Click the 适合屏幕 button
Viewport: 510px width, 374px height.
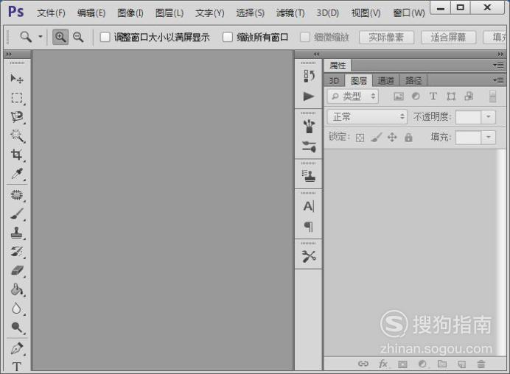pos(448,37)
